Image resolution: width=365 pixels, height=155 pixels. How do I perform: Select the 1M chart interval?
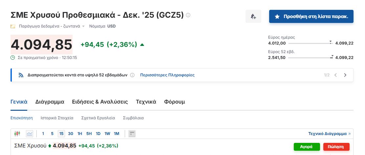[117, 133]
